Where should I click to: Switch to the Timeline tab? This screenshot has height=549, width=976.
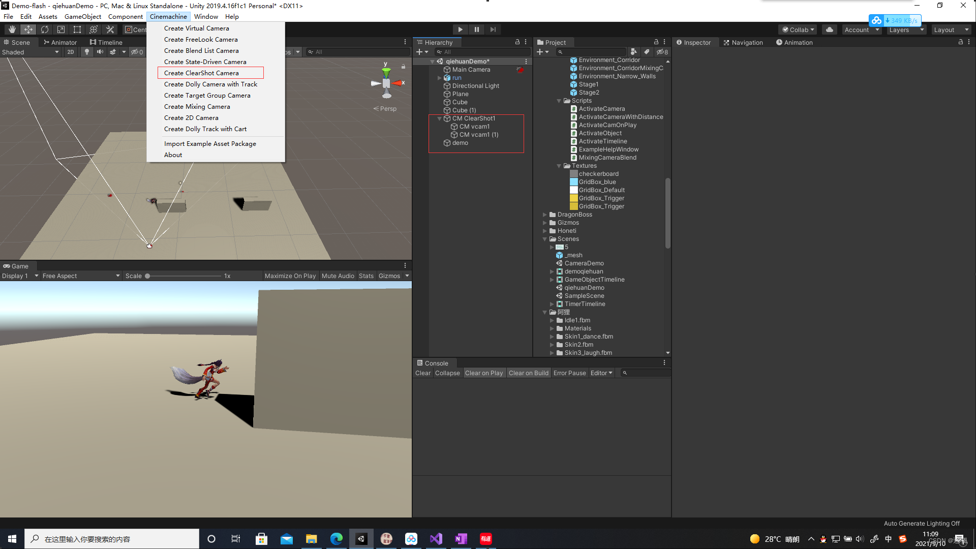(106, 42)
